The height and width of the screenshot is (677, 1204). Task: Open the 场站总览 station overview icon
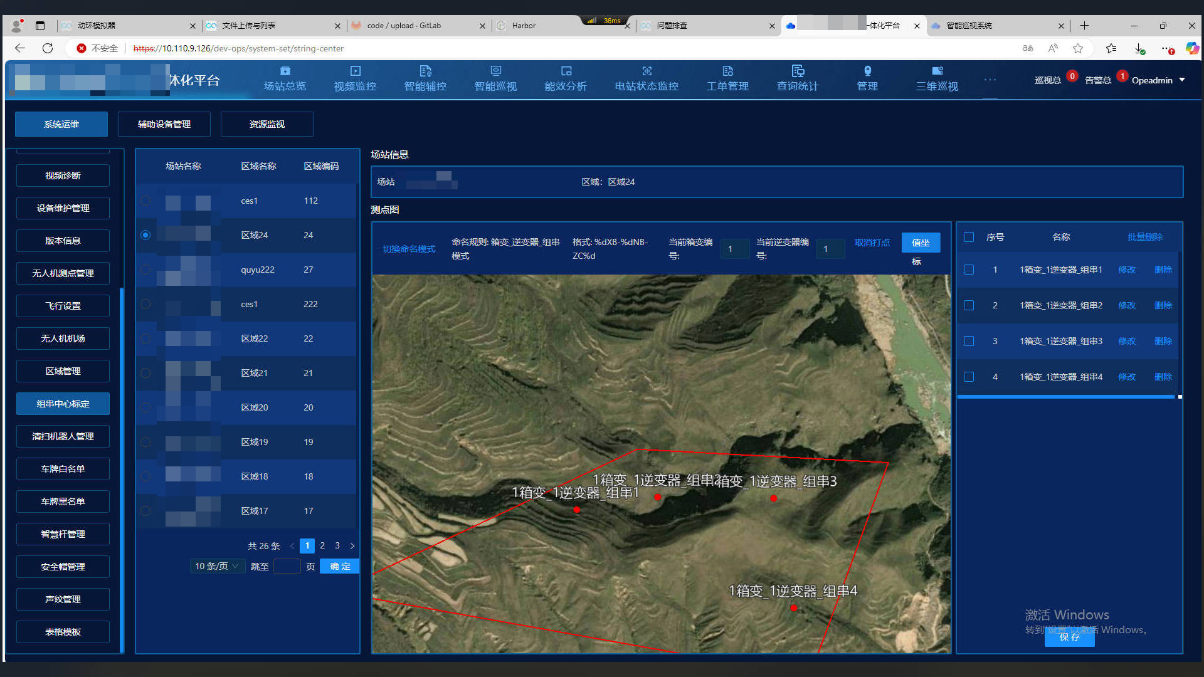(285, 71)
